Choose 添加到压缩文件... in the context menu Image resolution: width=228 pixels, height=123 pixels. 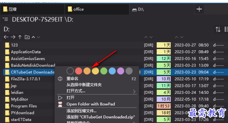click(81, 111)
